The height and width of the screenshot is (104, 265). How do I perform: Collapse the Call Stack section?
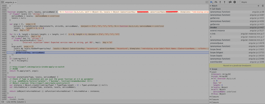(x=210, y=9)
